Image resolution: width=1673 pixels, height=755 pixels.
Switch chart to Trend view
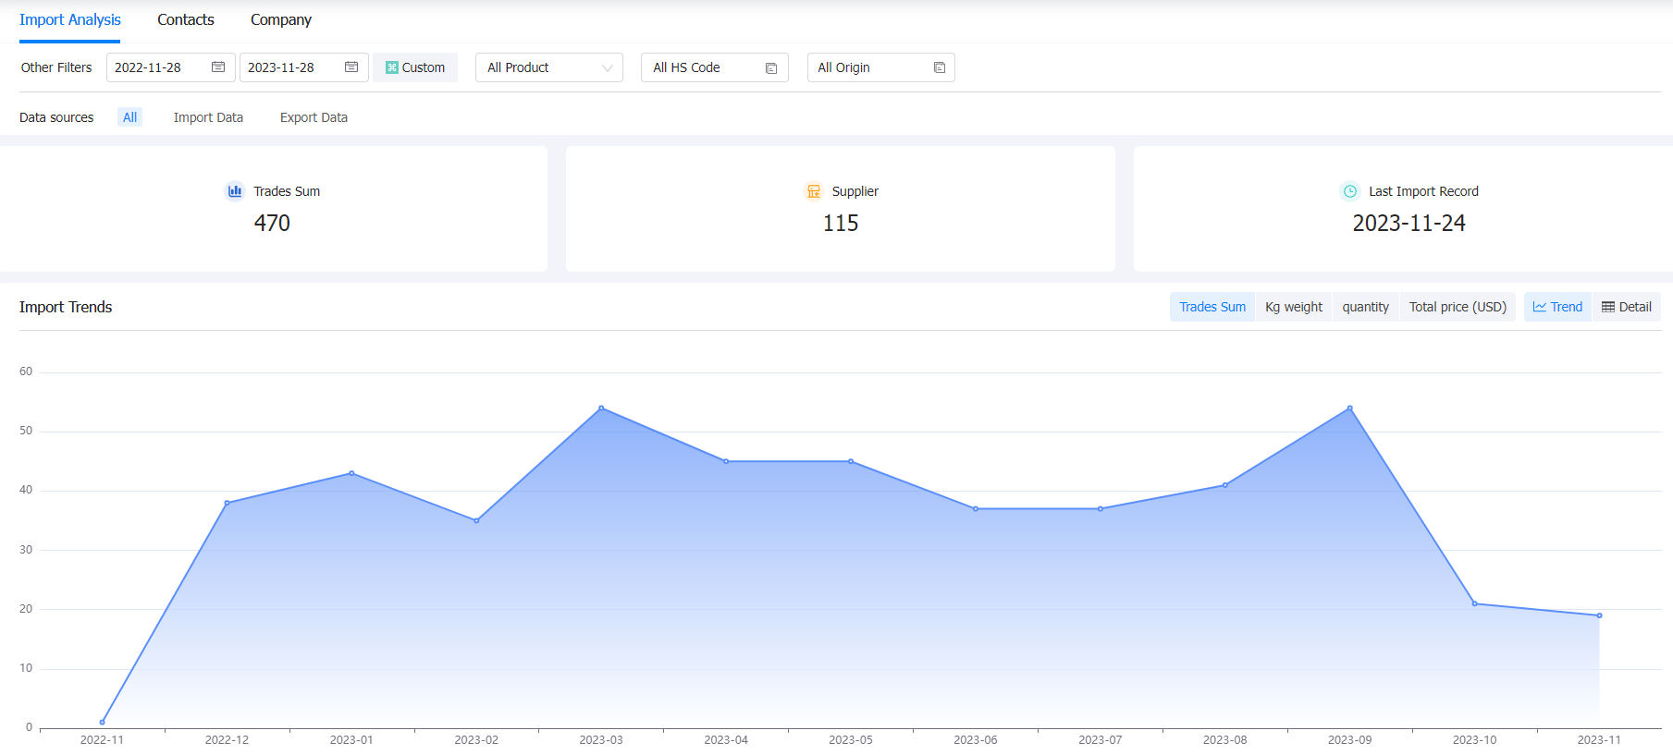click(x=1557, y=307)
